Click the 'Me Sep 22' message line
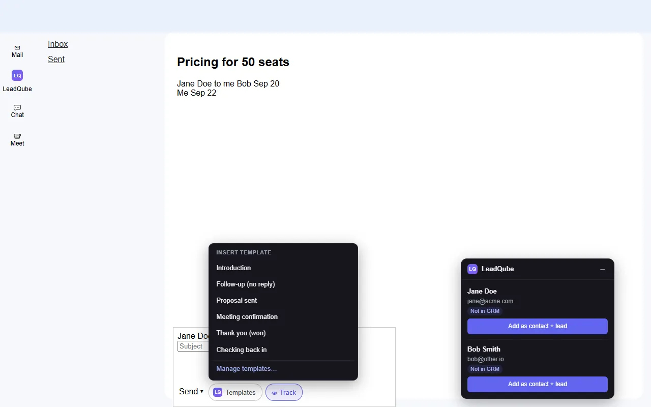Screen dimensions: 651x407 (196, 93)
